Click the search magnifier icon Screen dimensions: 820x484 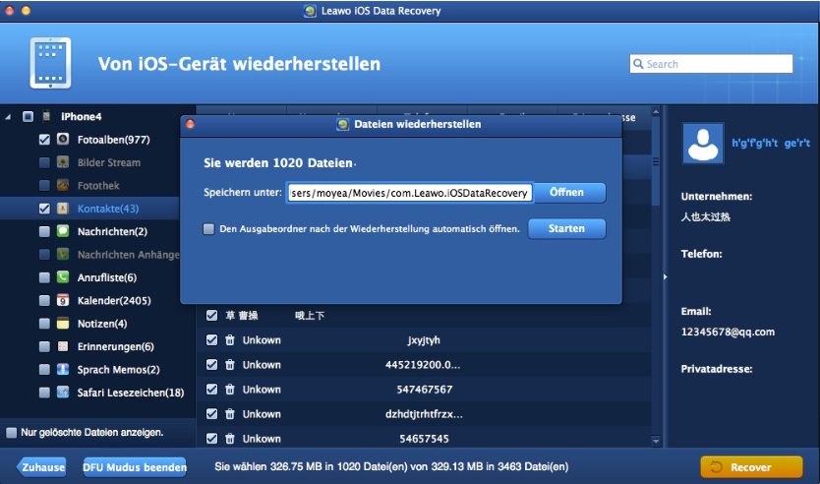coord(638,64)
